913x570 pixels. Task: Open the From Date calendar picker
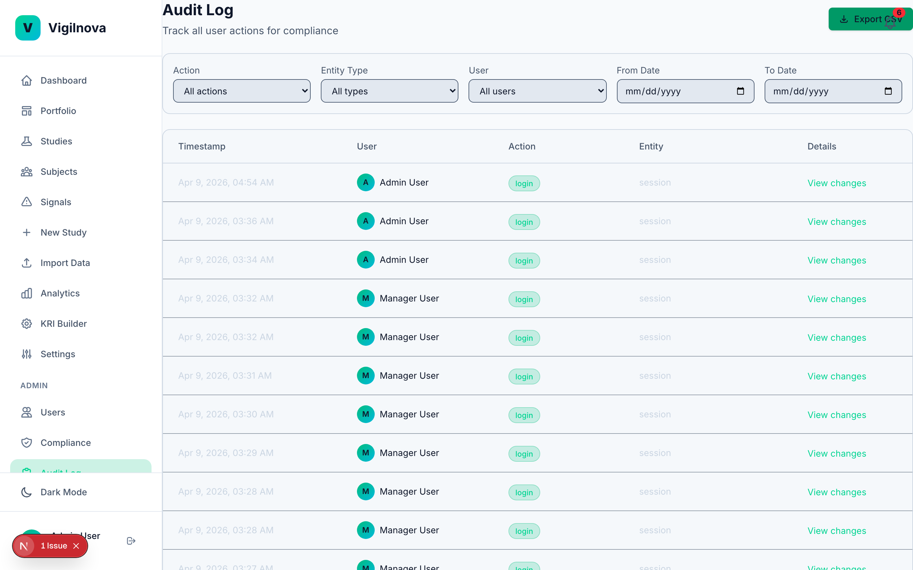[x=740, y=91]
